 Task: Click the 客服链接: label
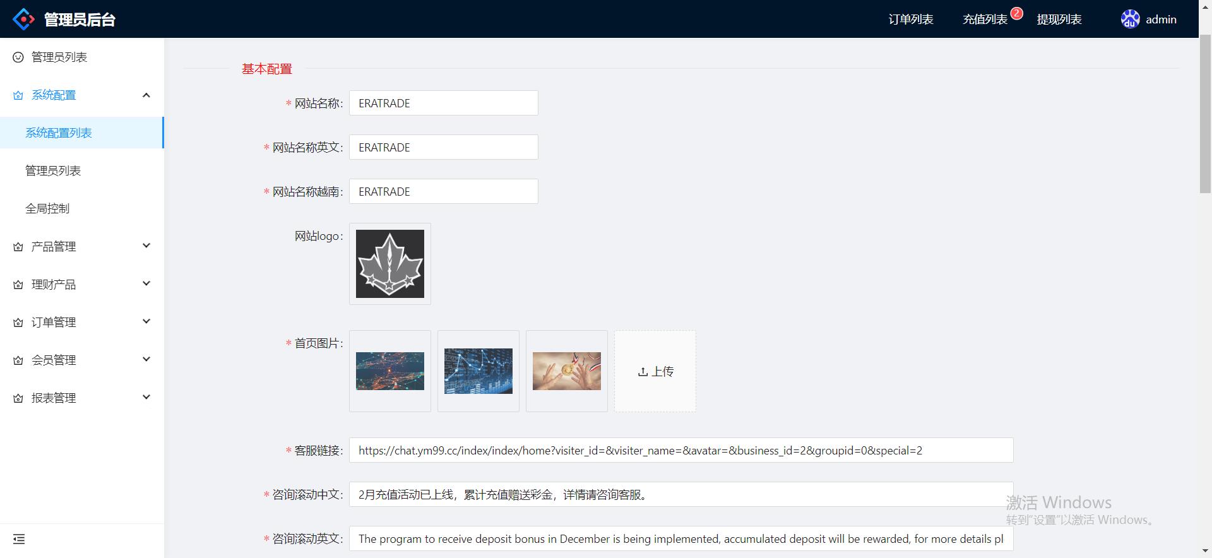tap(319, 451)
